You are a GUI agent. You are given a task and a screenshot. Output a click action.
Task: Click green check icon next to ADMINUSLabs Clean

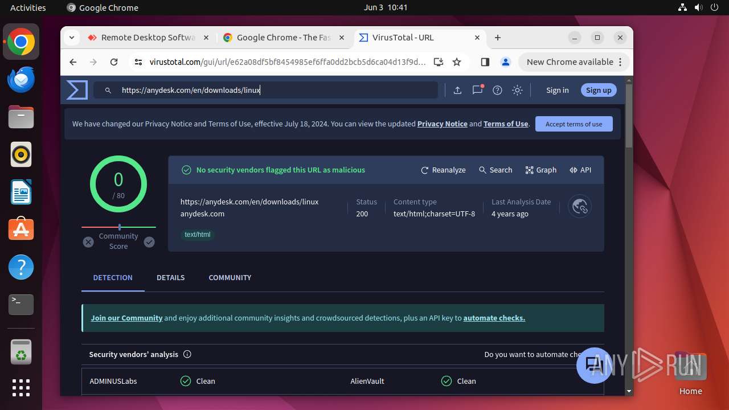click(x=185, y=381)
